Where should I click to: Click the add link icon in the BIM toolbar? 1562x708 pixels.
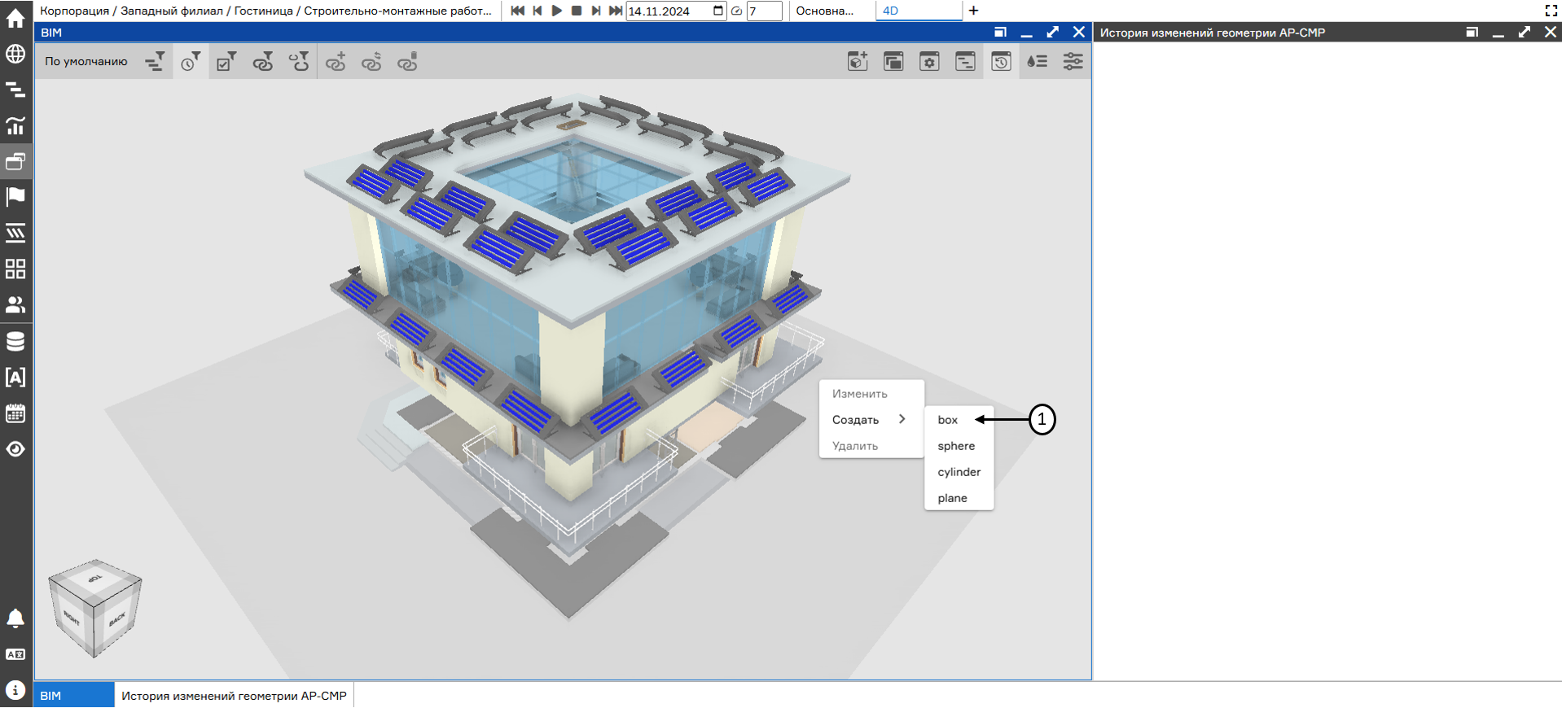pos(336,62)
